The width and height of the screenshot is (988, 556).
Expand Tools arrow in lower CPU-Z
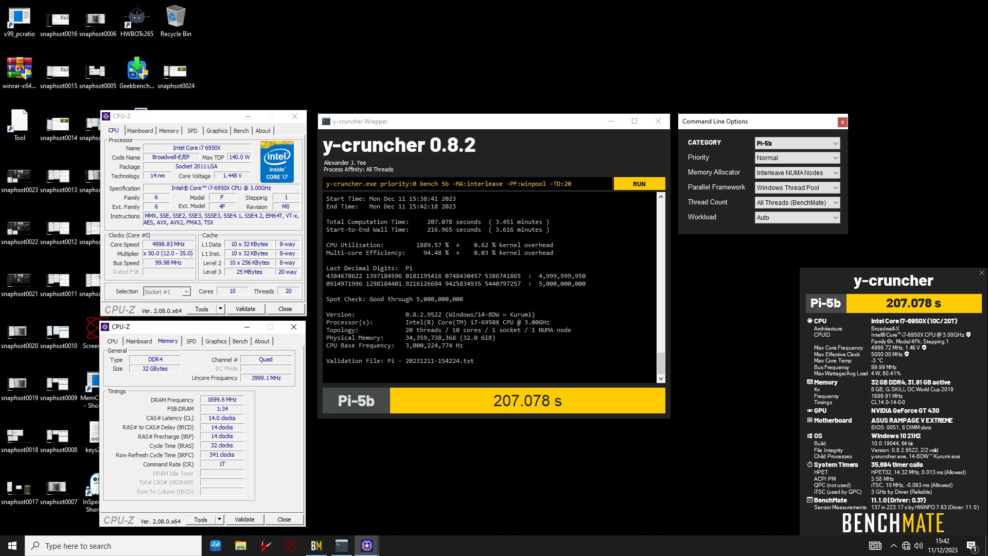point(219,519)
